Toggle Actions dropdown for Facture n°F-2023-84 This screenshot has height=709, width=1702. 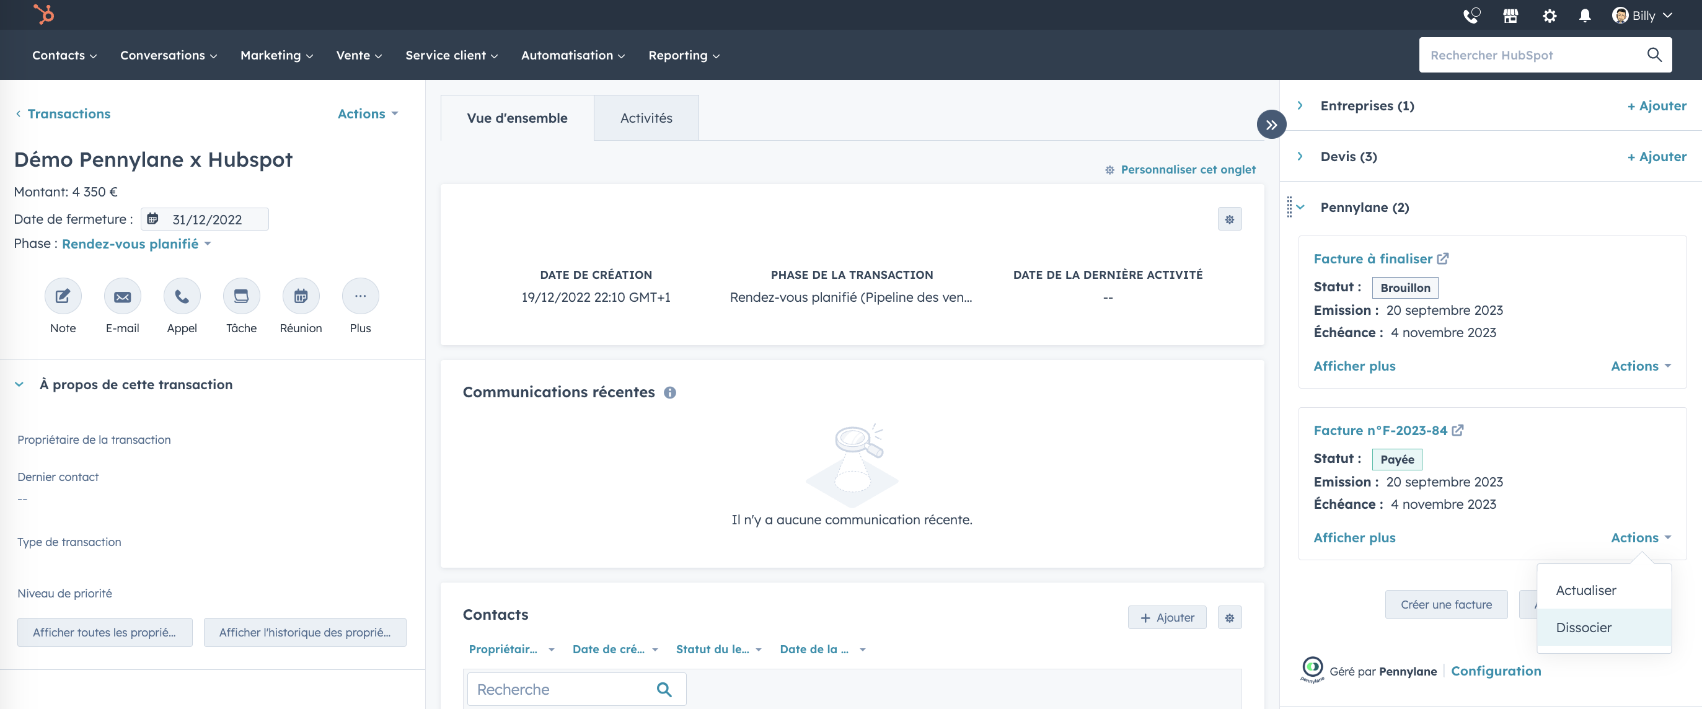[1641, 538]
